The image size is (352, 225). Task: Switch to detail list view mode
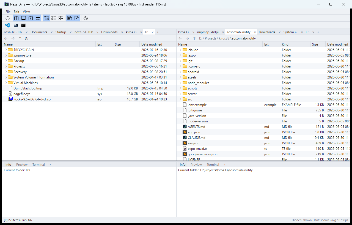(x=54, y=18)
